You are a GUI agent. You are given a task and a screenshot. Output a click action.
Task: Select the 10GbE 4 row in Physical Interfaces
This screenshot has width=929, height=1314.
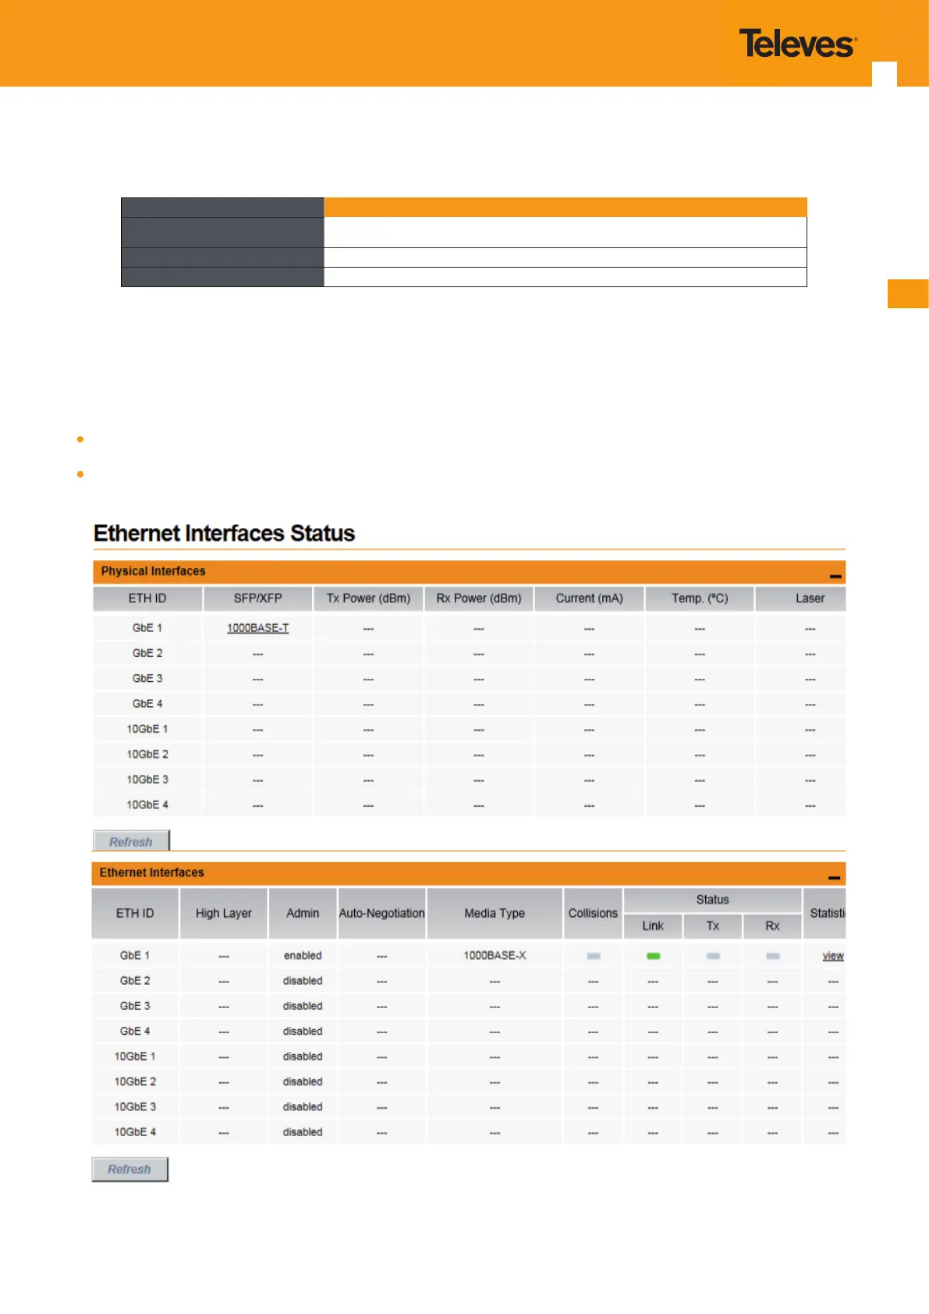click(x=470, y=804)
